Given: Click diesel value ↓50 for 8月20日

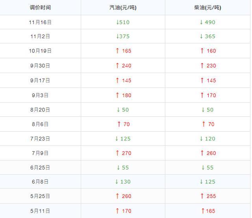Looking at the screenshot, I should coord(208,110).
